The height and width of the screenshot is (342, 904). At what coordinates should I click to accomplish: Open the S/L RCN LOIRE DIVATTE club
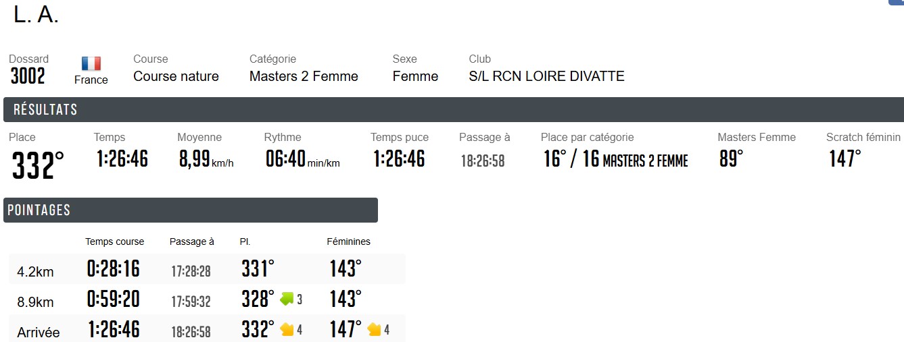[x=546, y=76]
